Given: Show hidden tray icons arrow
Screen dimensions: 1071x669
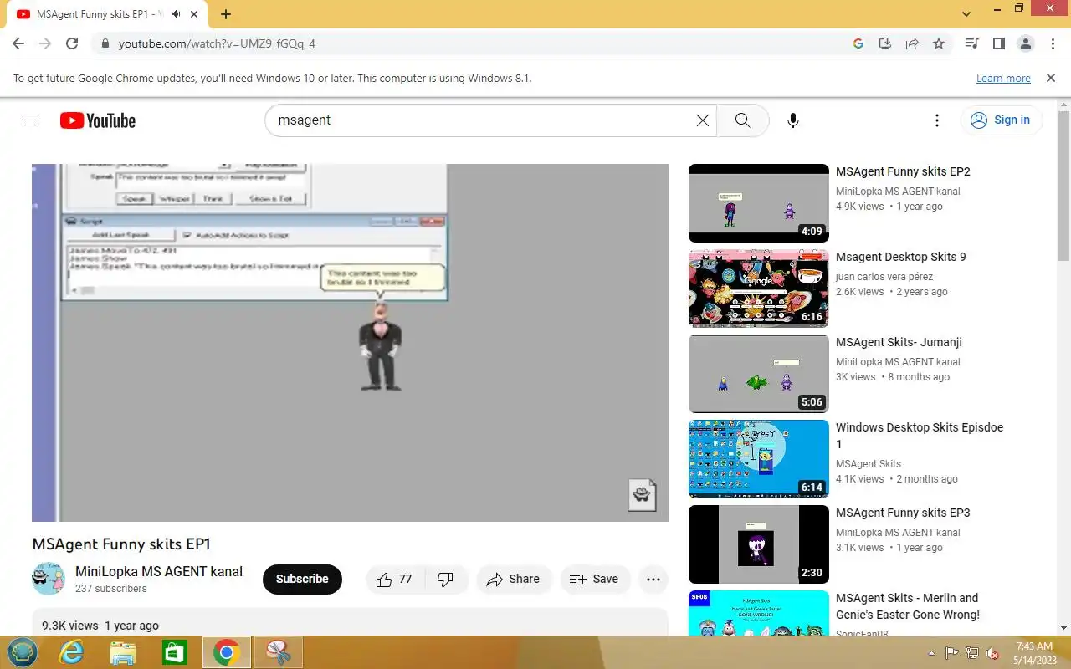Looking at the screenshot, I should coord(932,653).
